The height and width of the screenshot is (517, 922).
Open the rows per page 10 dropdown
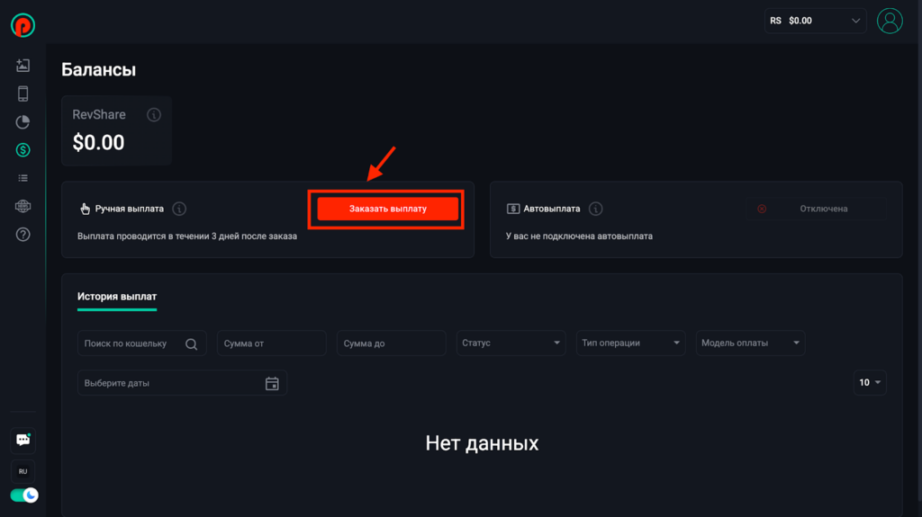coord(870,382)
